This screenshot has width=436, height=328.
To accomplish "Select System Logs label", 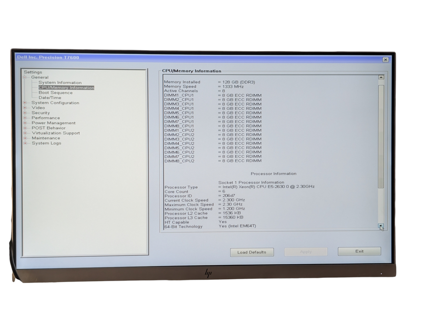I will tap(46, 143).
